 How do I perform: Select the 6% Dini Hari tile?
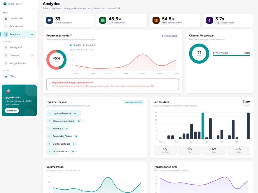(x=165, y=150)
